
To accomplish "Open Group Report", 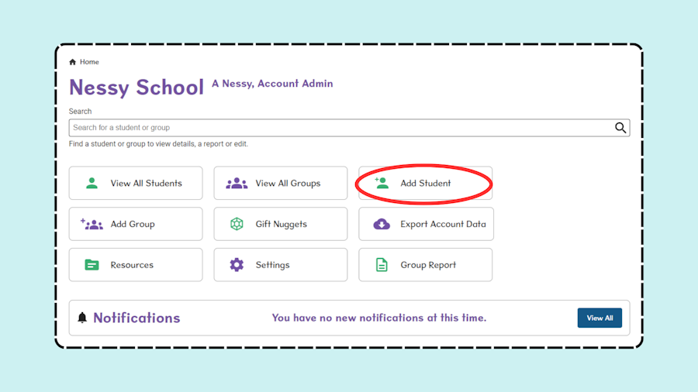I will coord(426,265).
